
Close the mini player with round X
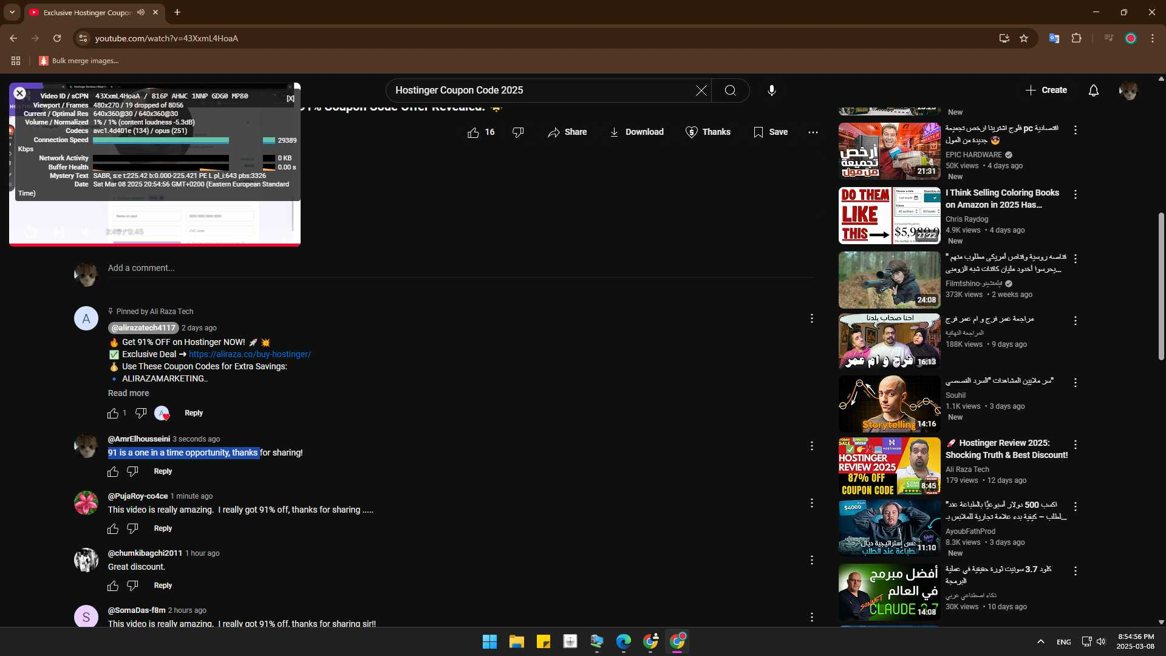19,94
